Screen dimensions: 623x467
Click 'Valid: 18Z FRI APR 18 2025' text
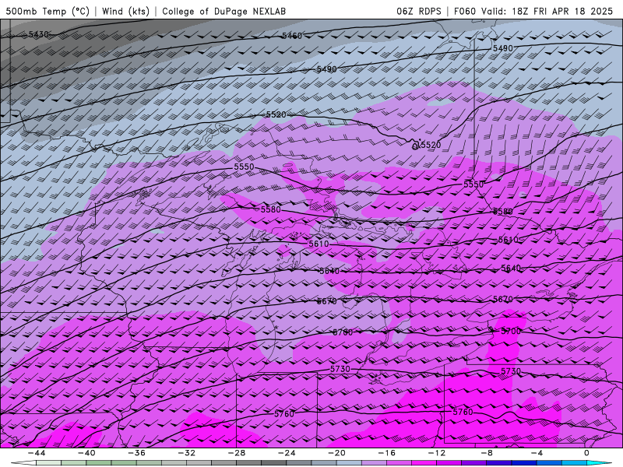(x=547, y=11)
